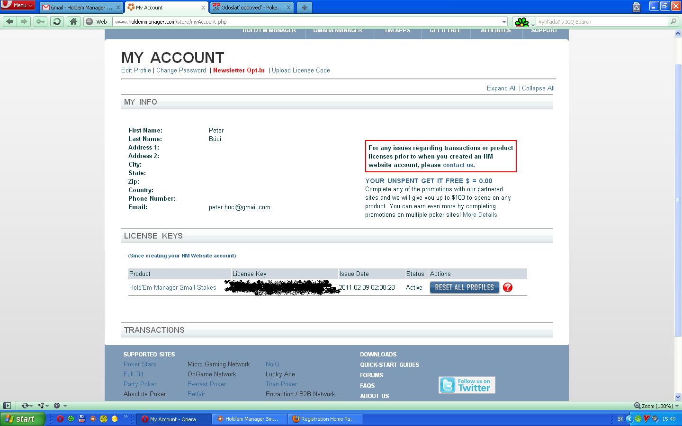Open Hold'Em Manager Small Stakes product link
The width and height of the screenshot is (682, 426).
tap(172, 287)
